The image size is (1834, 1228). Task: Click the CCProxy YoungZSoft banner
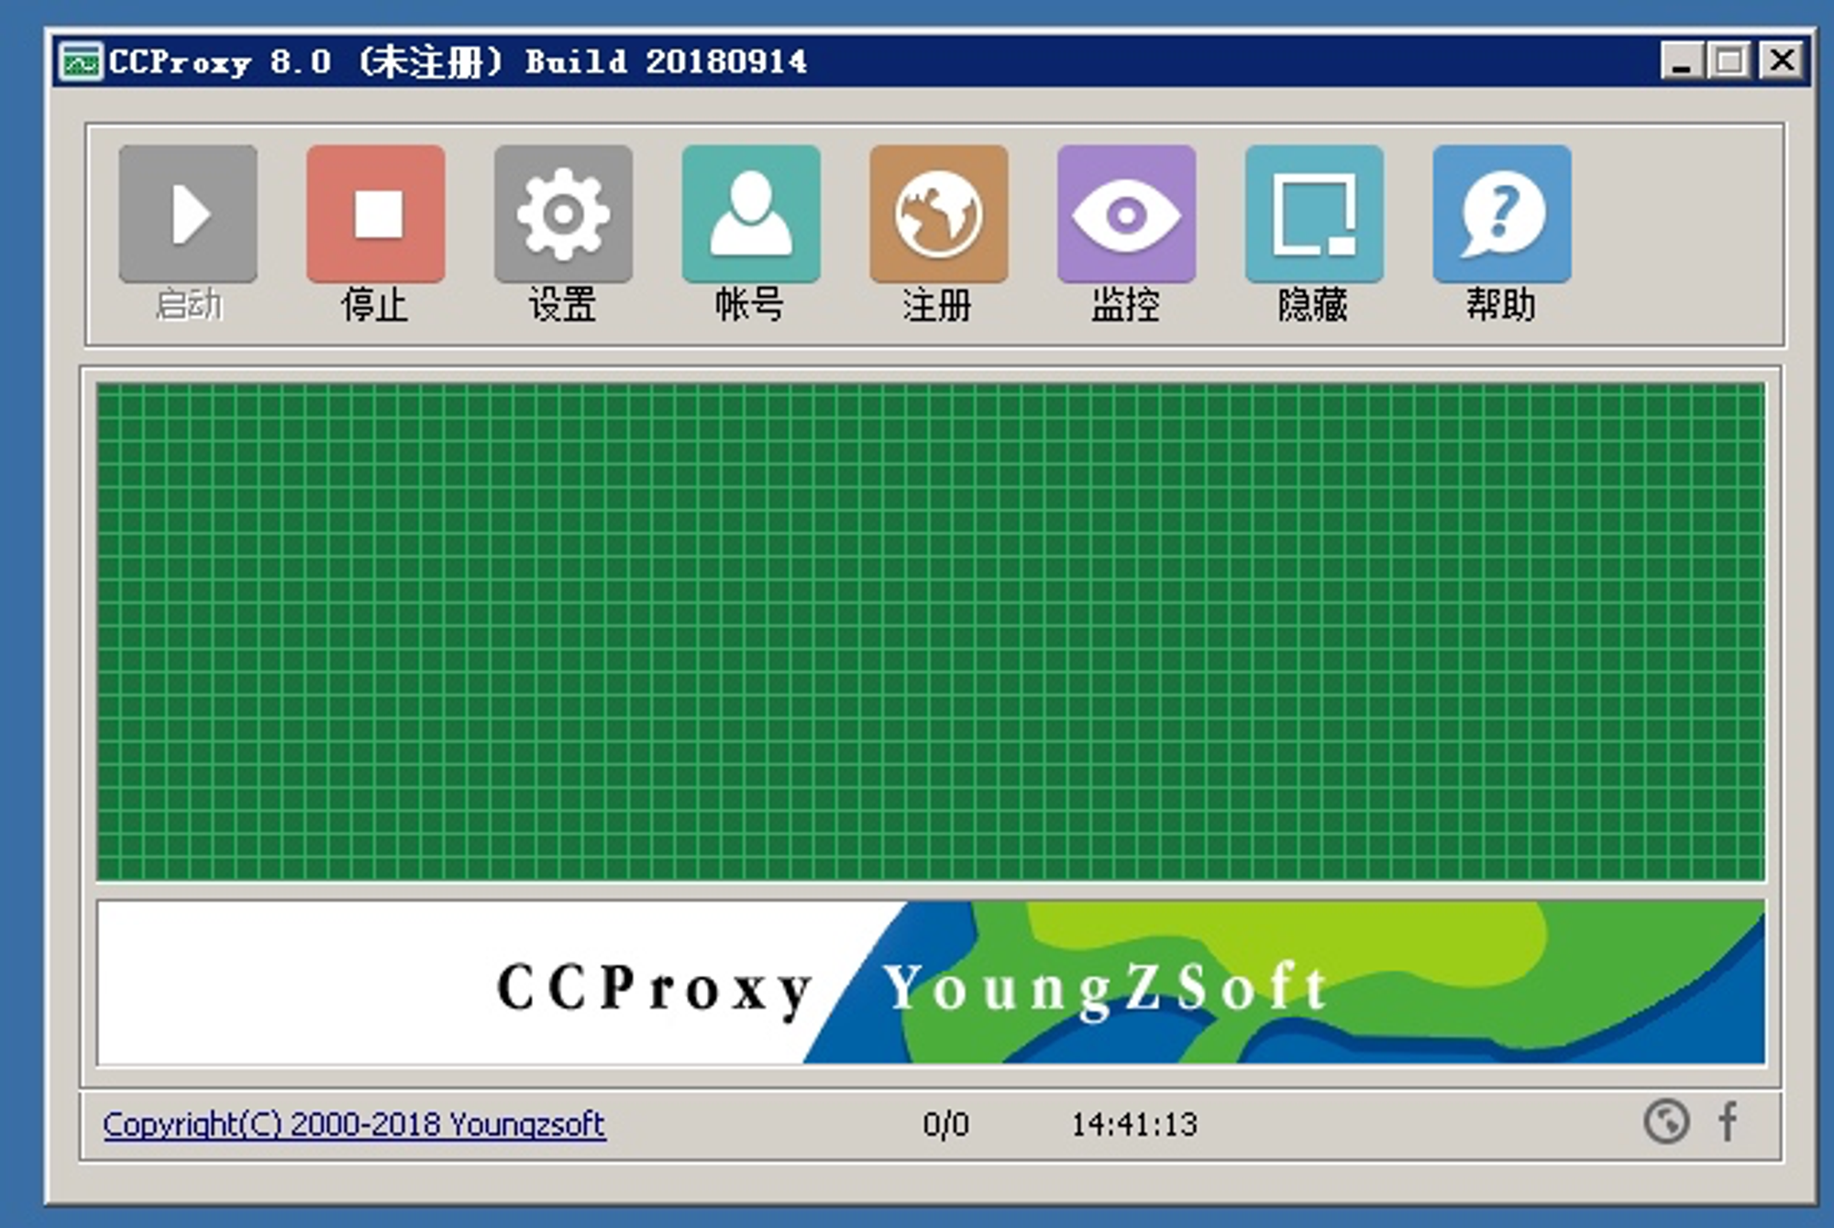click(931, 982)
